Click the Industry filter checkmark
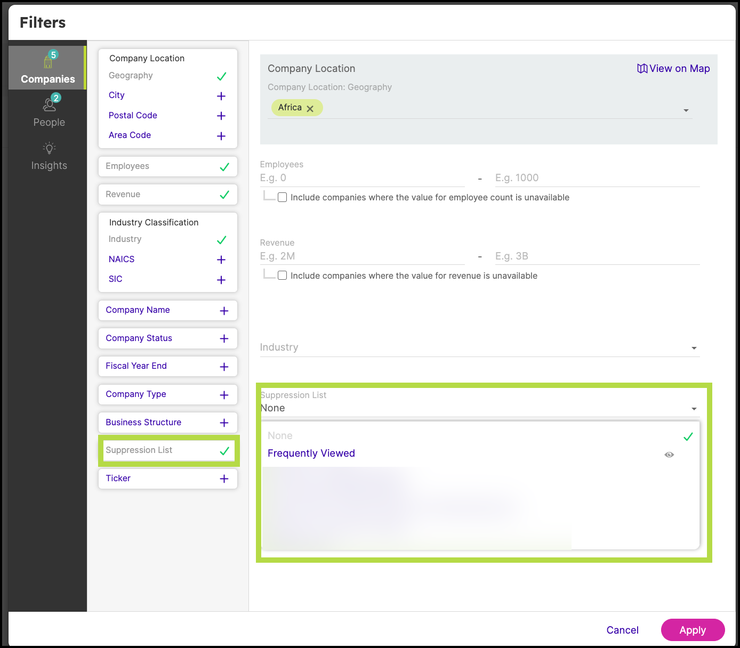740x648 pixels. [222, 240]
